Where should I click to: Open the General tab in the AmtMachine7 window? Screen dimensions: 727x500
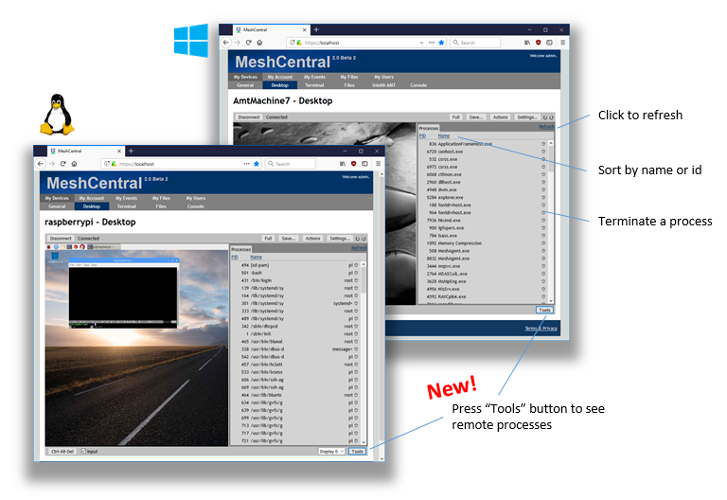pyautogui.click(x=245, y=85)
